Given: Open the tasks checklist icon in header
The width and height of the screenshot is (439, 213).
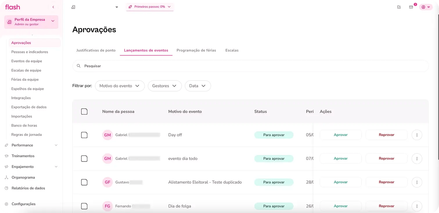Looking at the screenshot, I should [x=399, y=7].
